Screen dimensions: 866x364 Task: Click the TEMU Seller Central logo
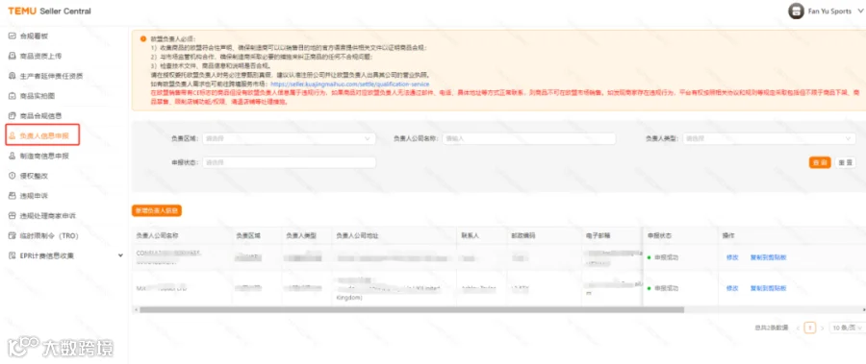tap(50, 11)
